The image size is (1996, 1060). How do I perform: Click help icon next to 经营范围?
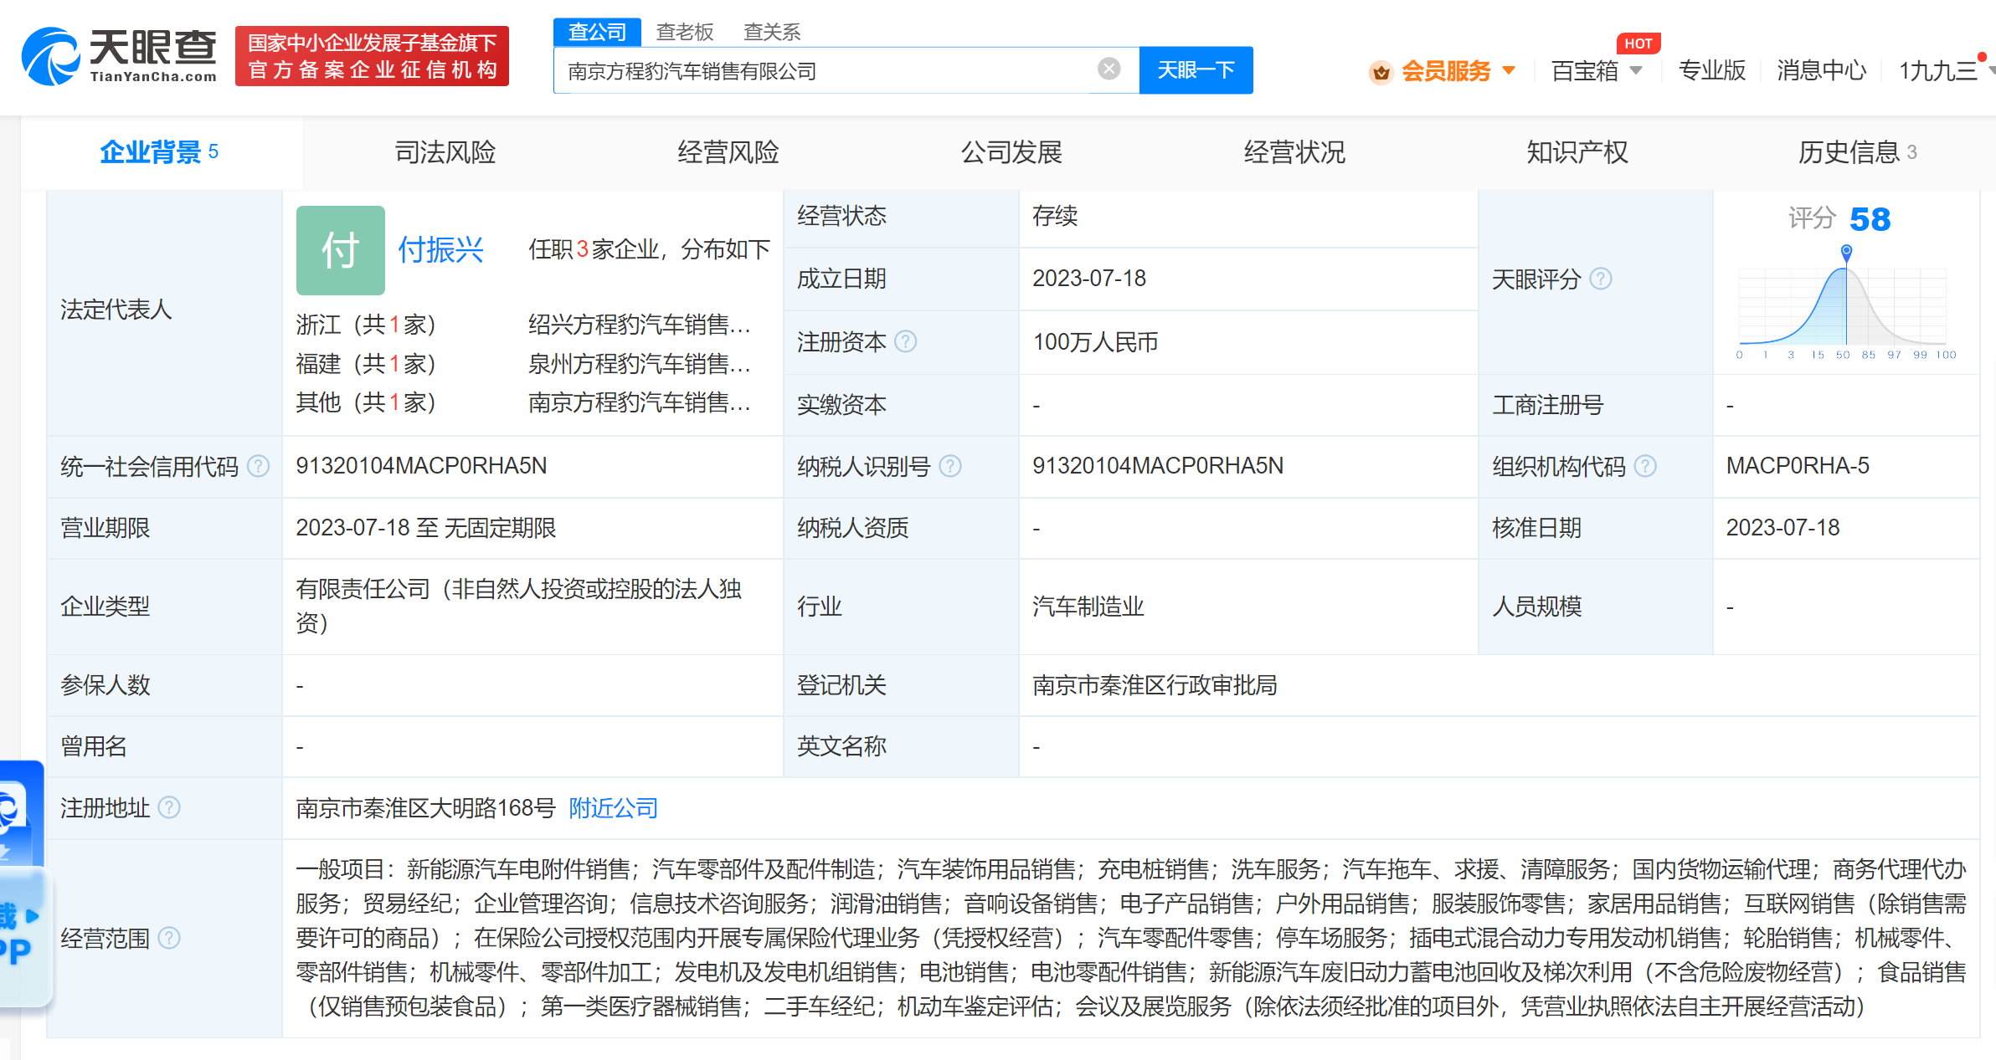pyautogui.click(x=169, y=938)
